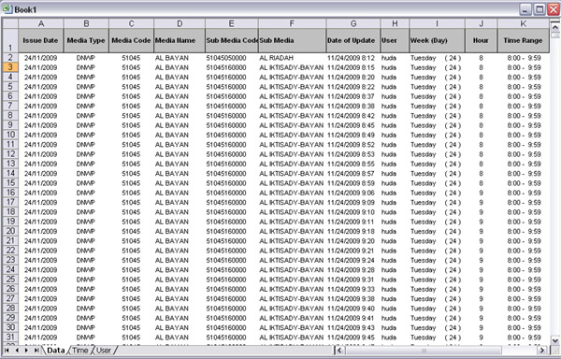Select column H header
Image resolution: width=561 pixels, height=359 pixels.
pos(395,23)
